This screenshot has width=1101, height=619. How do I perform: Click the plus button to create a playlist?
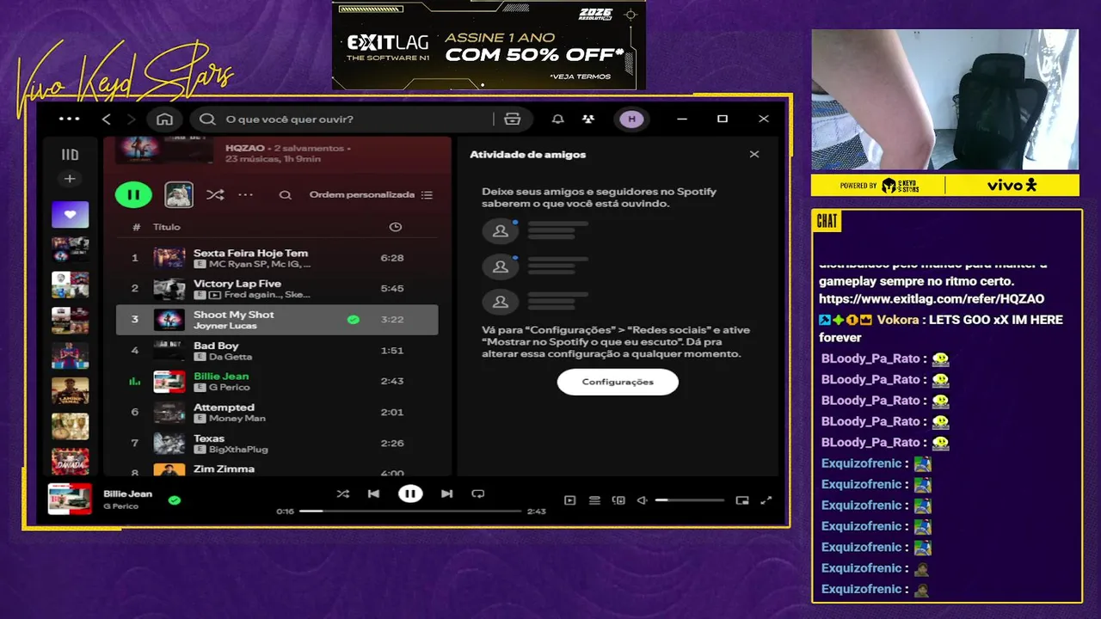click(70, 179)
